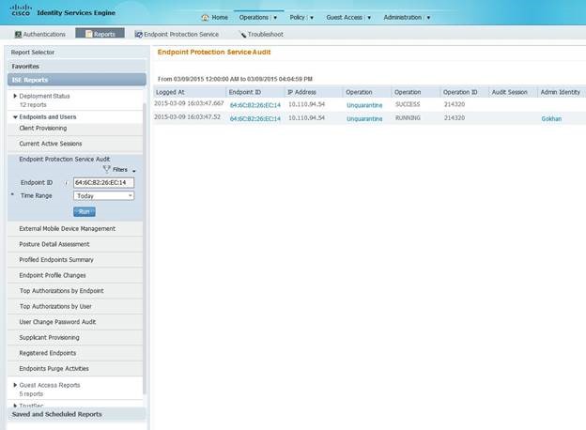
Task: Click the Endpoint Protection Service icon
Action: tap(139, 35)
